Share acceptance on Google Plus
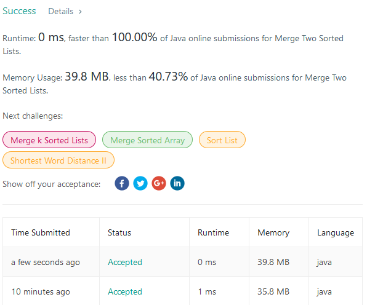Image resolution: width=375 pixels, height=305 pixels. point(159,183)
